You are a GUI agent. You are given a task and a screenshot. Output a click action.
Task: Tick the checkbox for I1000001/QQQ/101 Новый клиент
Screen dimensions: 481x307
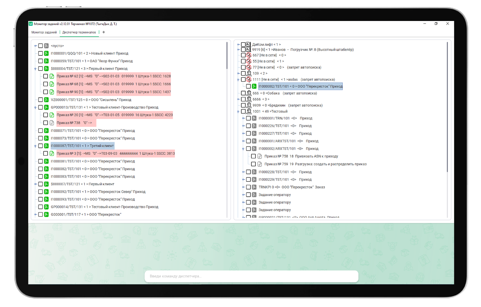41,53
